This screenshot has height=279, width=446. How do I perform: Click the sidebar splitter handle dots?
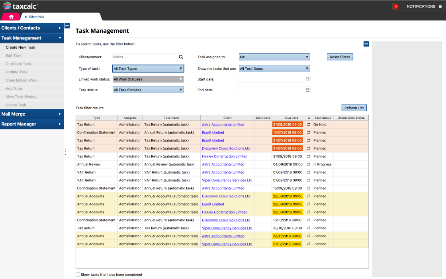65,152
